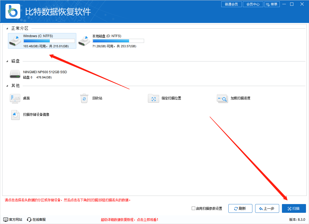The image size is (309, 224).
Task: Select the 扫描存储设备镜像 label
Action: tap(36, 114)
